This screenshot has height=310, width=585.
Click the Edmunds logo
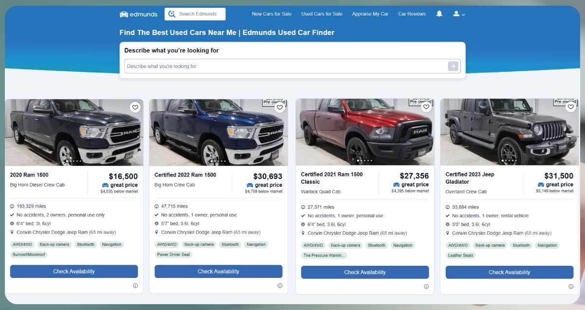(x=139, y=14)
